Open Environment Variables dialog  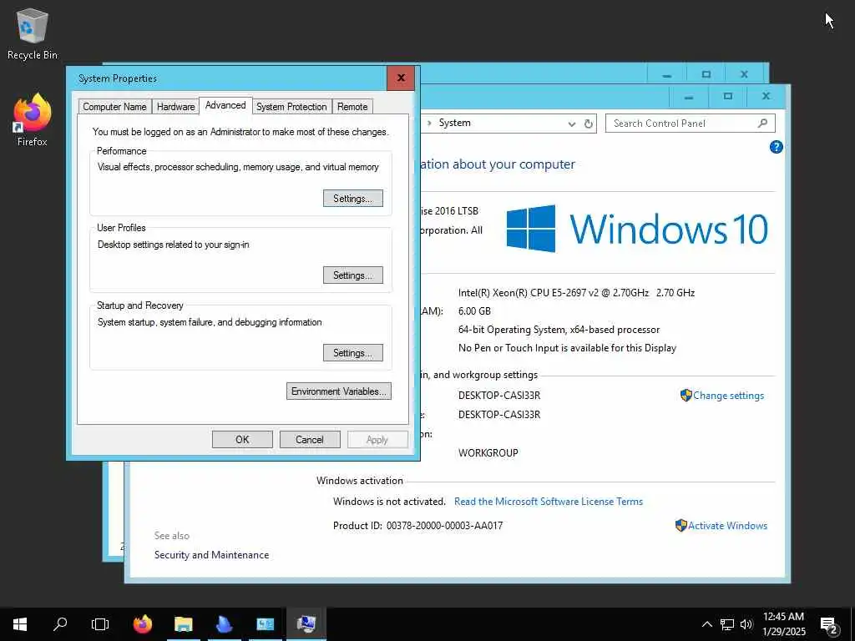[x=339, y=391]
